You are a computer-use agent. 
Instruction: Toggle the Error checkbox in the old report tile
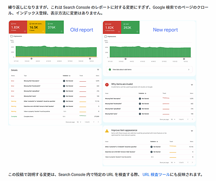point(12,24)
